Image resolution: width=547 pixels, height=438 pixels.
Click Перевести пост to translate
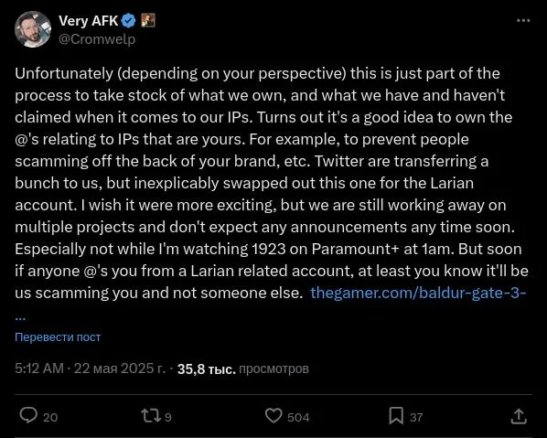[x=58, y=337]
